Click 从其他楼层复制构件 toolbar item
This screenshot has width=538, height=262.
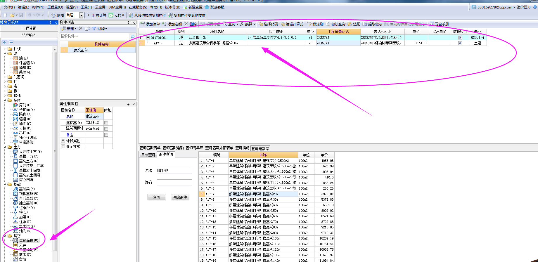[x=148, y=15]
